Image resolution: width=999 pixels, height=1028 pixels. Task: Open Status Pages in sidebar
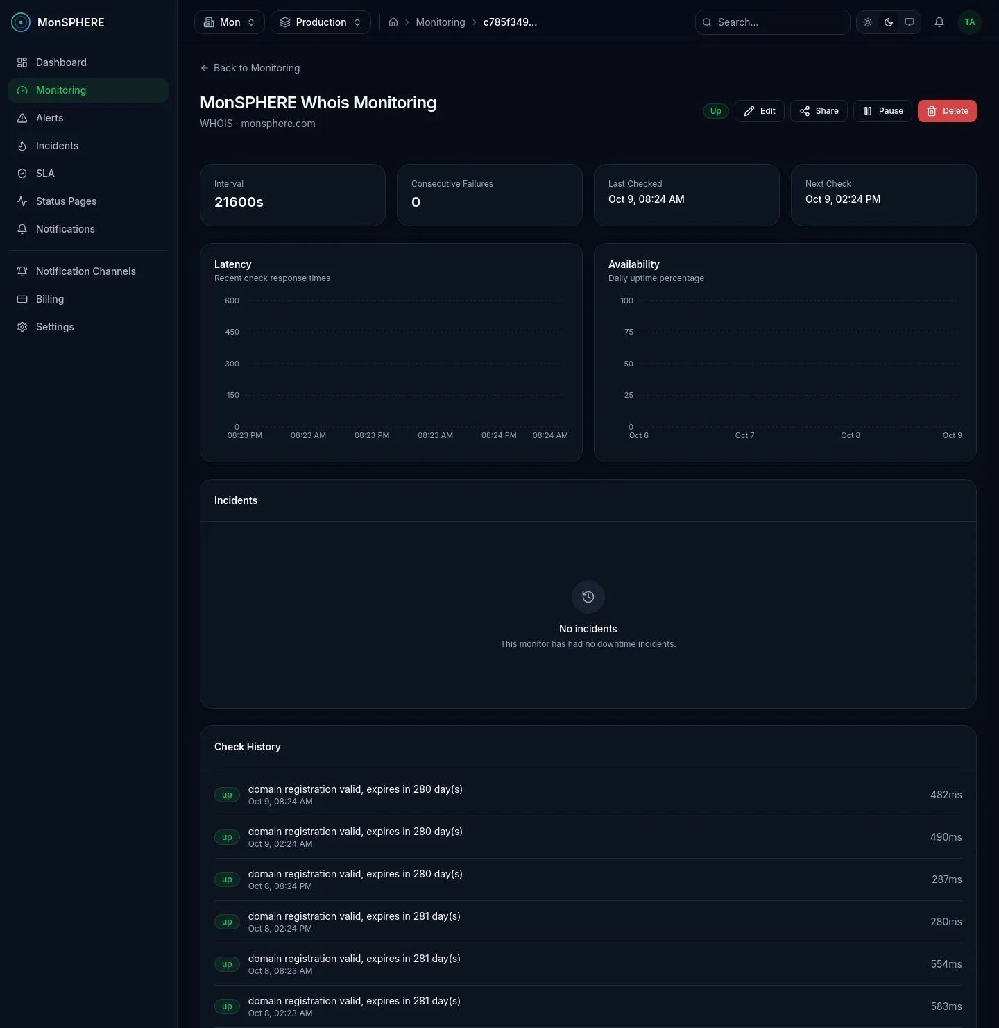[88, 201]
